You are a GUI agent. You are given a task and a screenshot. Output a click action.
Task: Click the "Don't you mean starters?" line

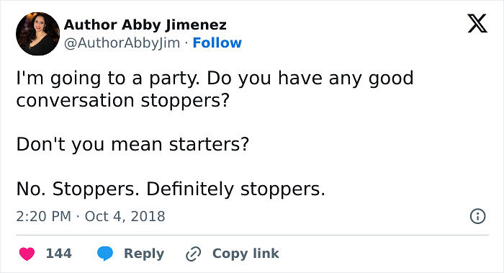click(132, 144)
